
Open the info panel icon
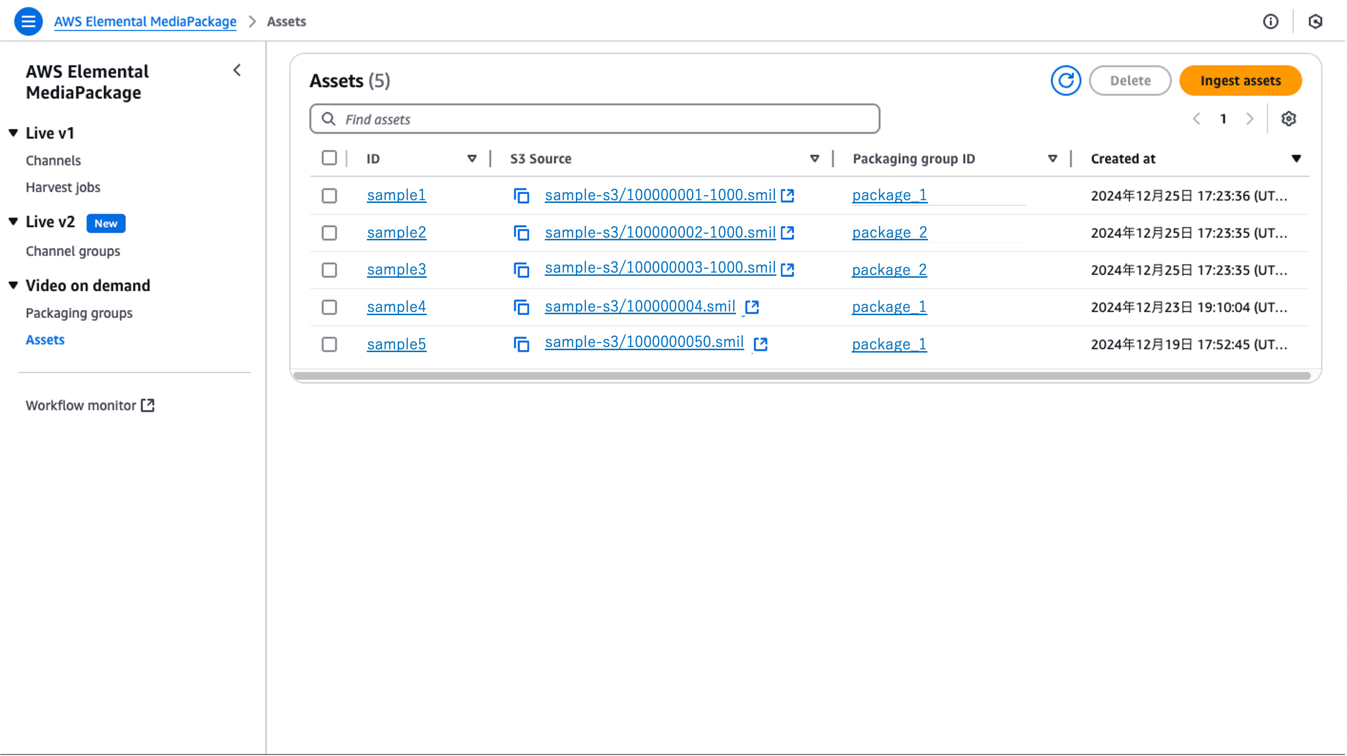coord(1271,22)
